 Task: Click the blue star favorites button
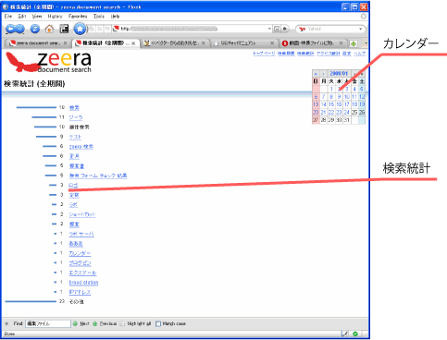coord(80,29)
